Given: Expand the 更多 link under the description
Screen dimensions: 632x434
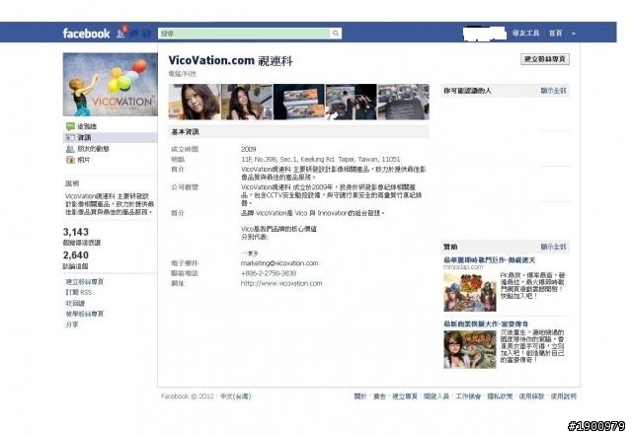Looking at the screenshot, I should pyautogui.click(x=250, y=253).
